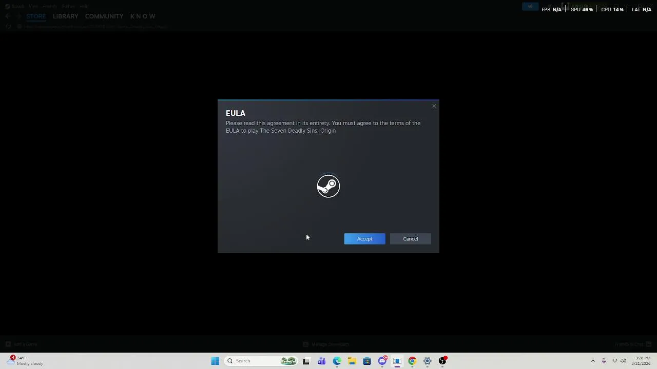The image size is (657, 369).
Task: Cancel the EULA dialog
Action: pos(410,239)
